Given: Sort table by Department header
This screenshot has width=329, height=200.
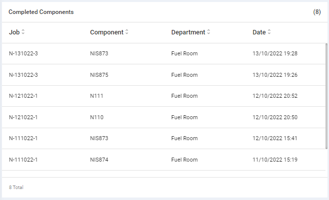Looking at the screenshot, I should pos(188,32).
